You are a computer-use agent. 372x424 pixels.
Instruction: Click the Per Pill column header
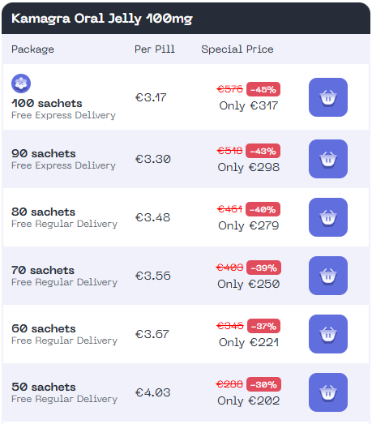(x=155, y=49)
